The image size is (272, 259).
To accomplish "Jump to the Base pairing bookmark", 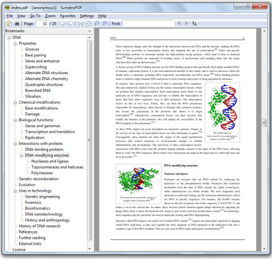I will [x=35, y=55].
